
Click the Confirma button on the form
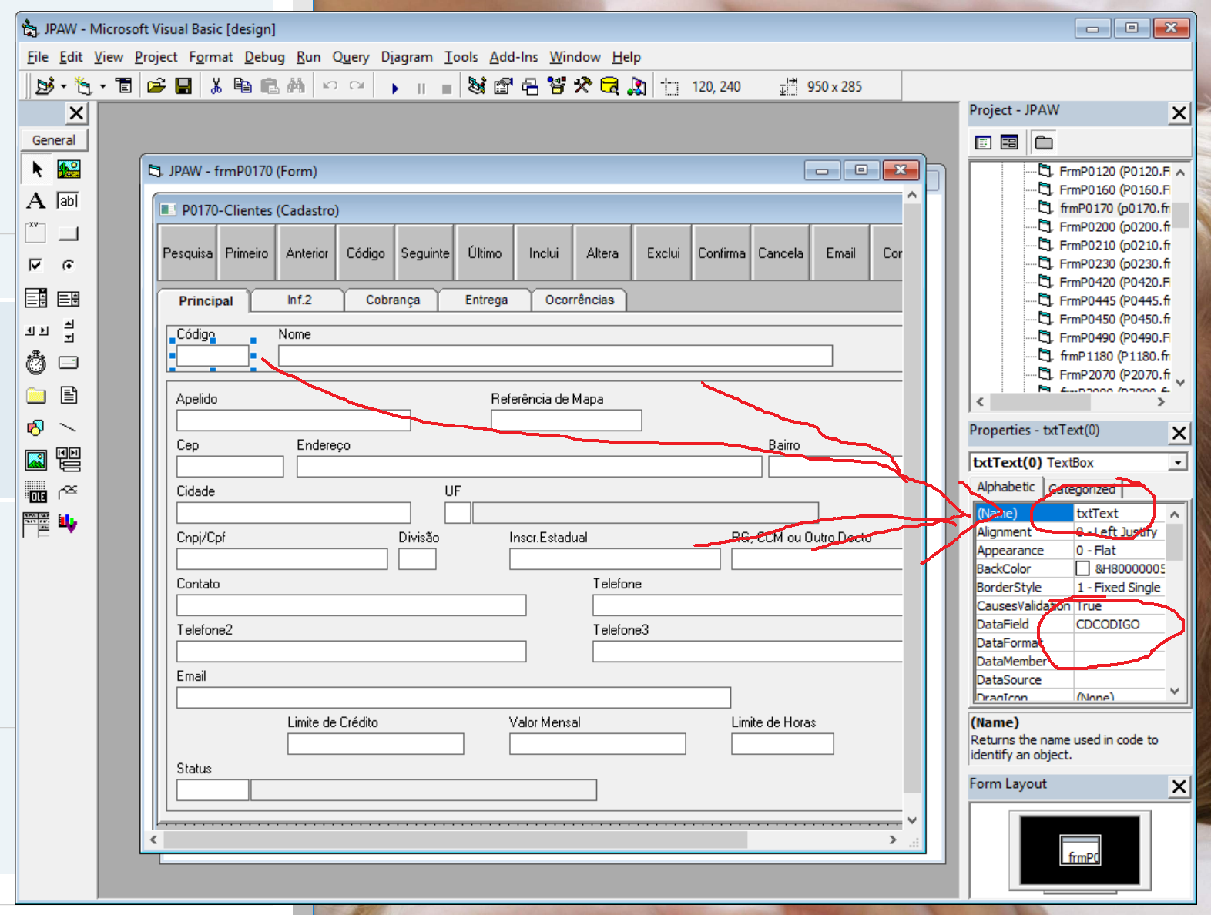pos(721,253)
